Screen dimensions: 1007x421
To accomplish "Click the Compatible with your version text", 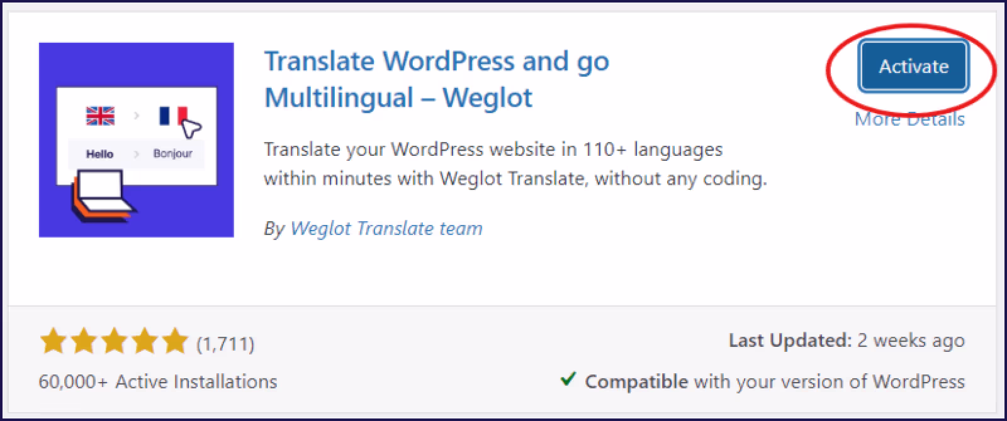I will pos(775,381).
